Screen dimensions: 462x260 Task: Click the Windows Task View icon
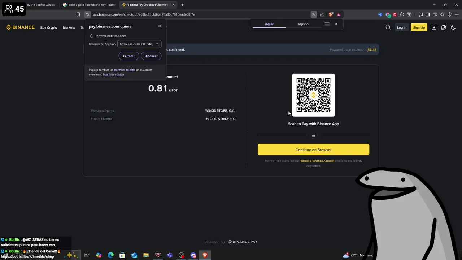tap(87, 255)
